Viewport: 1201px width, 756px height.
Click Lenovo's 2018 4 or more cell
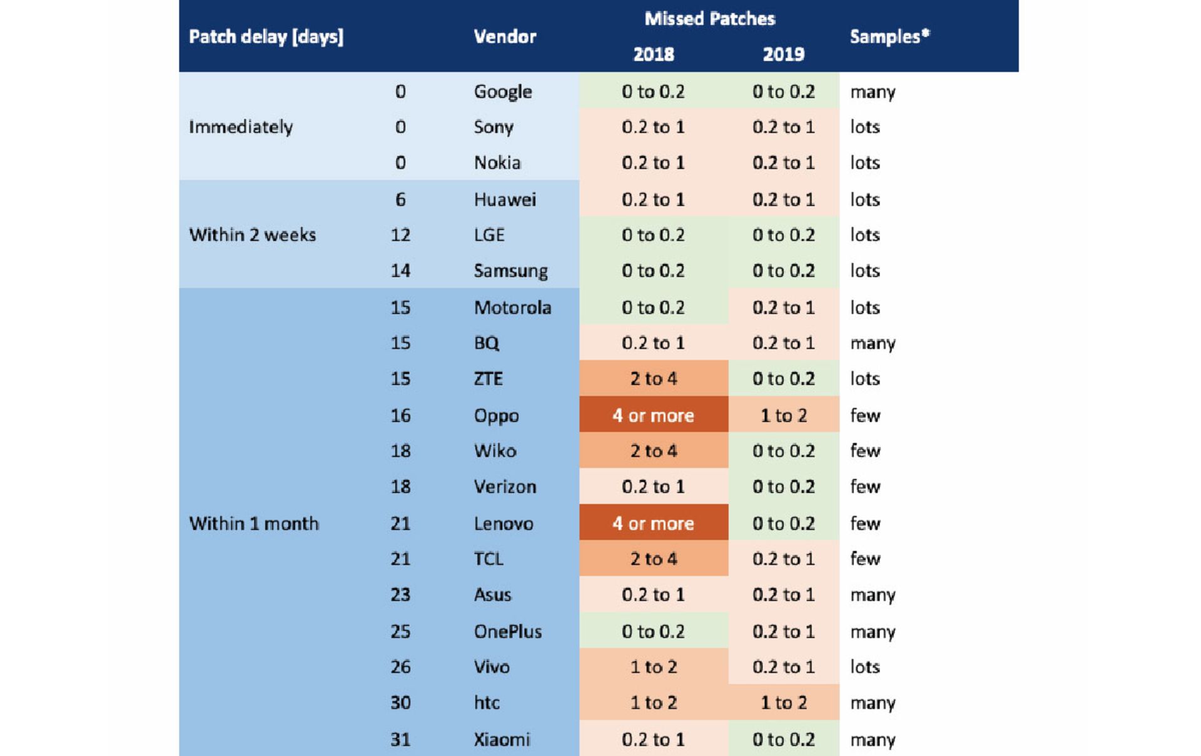tap(653, 524)
